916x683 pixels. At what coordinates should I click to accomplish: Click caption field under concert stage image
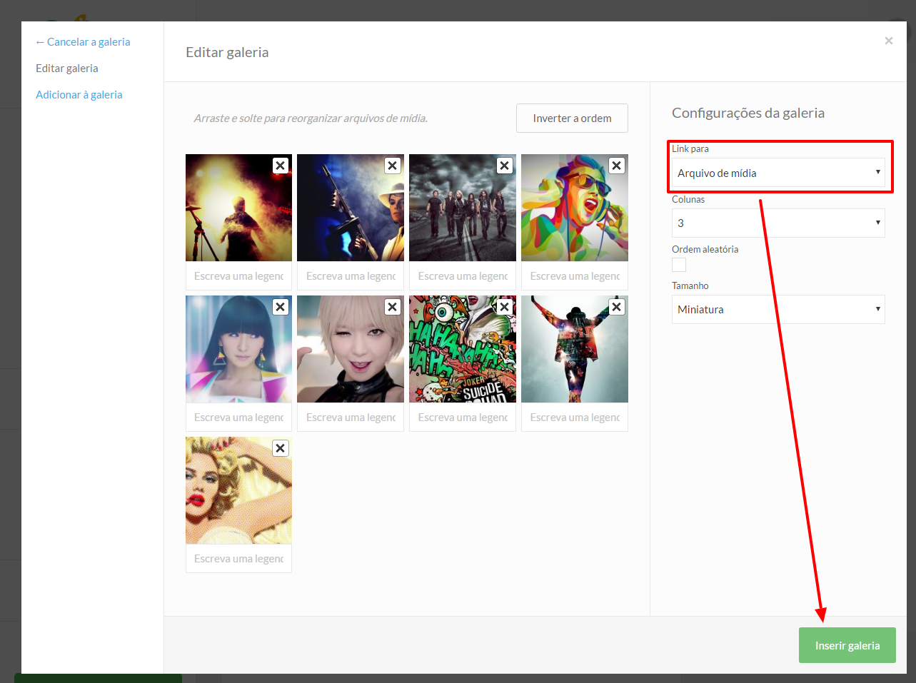pos(238,276)
